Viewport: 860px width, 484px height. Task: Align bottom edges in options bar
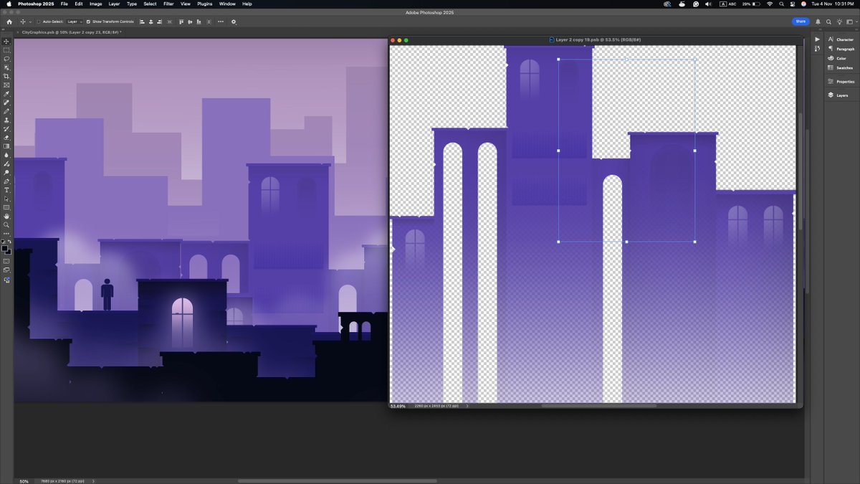tap(199, 22)
